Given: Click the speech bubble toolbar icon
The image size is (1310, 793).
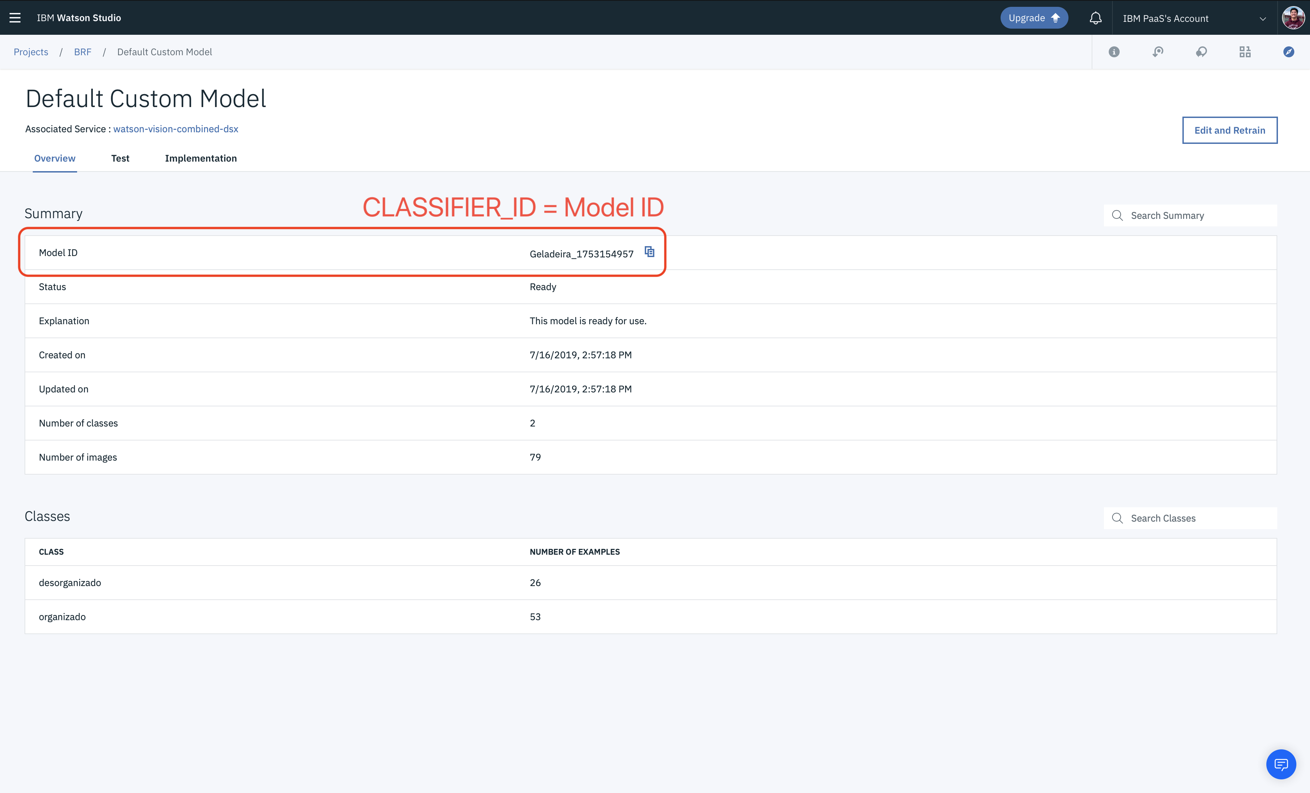Looking at the screenshot, I should pyautogui.click(x=1201, y=51).
